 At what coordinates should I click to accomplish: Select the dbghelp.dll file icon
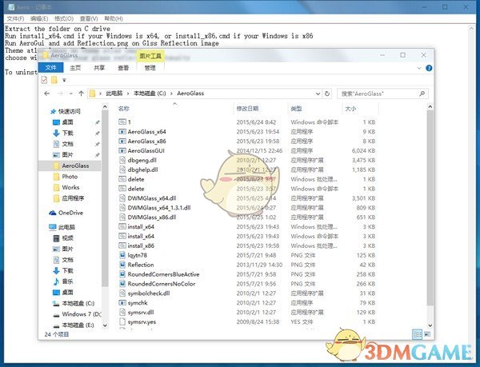[122, 170]
